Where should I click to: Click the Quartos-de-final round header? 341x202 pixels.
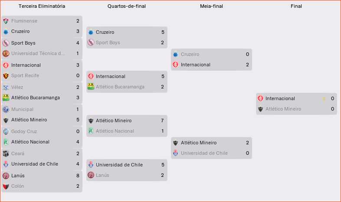click(127, 7)
